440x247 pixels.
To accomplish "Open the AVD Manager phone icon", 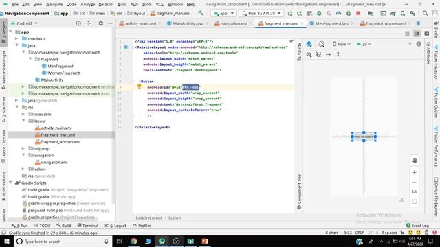I will click(x=403, y=13).
